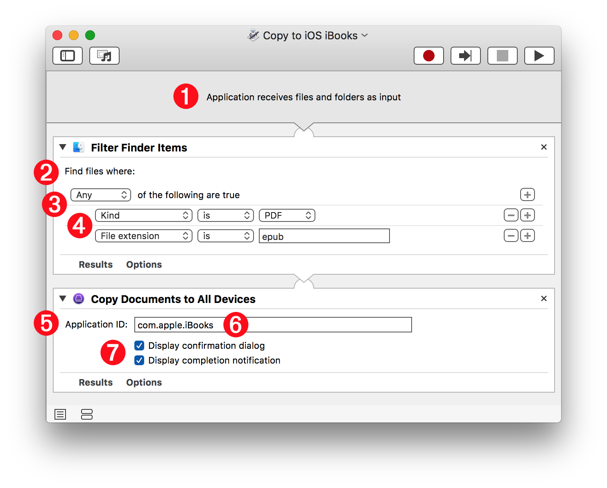
Task: Uncheck Display confirmation dialog
Action: tap(139, 346)
